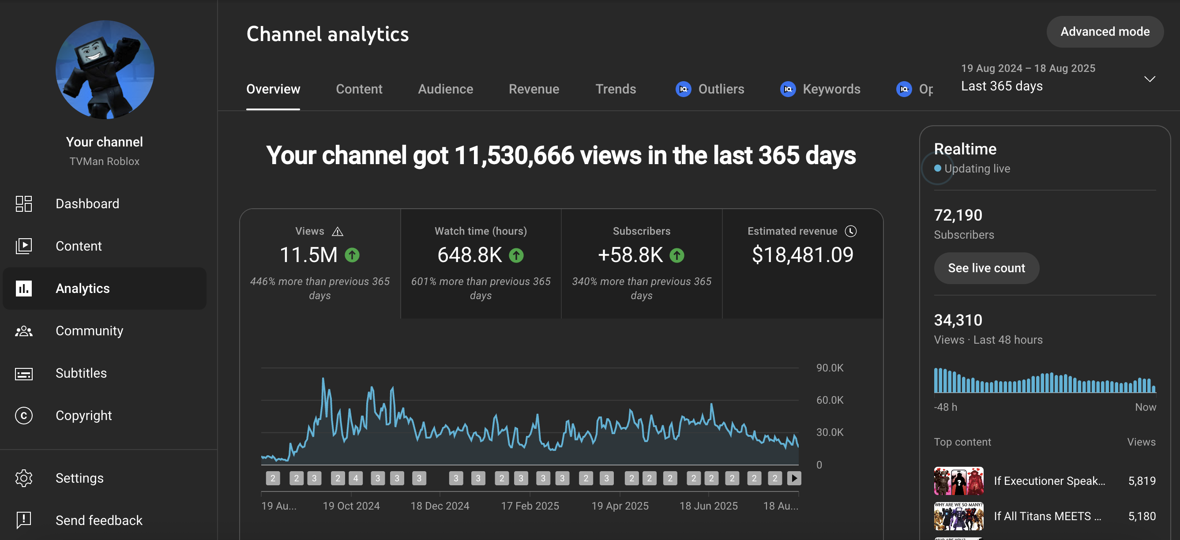Viewport: 1180px width, 540px height.
Task: Select the Community people icon
Action: point(24,331)
